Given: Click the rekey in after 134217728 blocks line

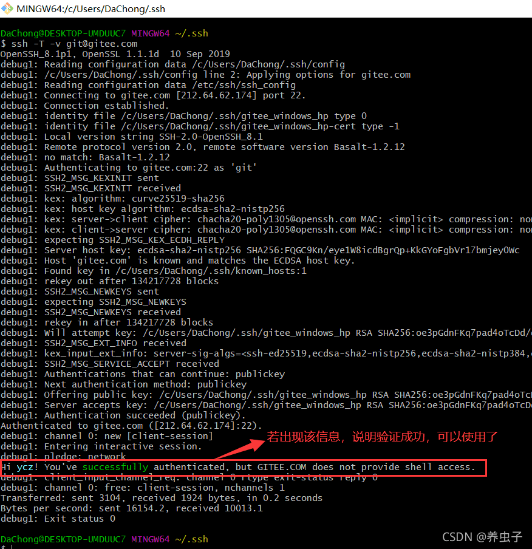Looking at the screenshot, I should click(107, 322).
